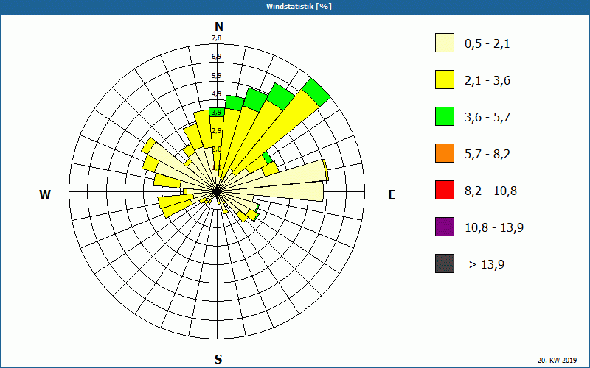Viewport: 590px width, 368px height.
Task: Click the legend label '> 13,9'
Action: 487,265
